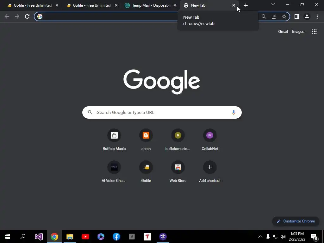The image size is (324, 243).
Task: Click the search magnifier icon in Google search box
Action: [90, 112]
